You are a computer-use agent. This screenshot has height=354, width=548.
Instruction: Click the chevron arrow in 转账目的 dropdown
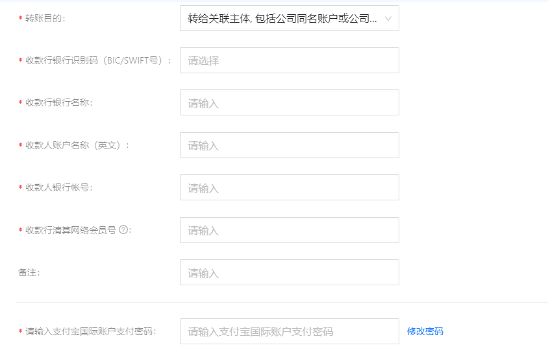click(x=388, y=19)
